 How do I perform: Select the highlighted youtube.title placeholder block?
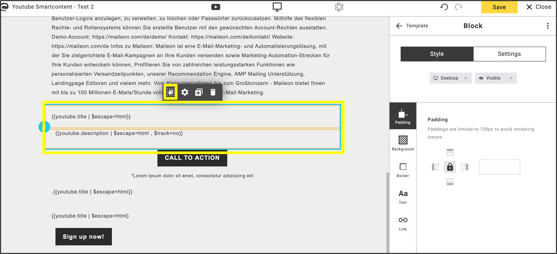point(192,117)
